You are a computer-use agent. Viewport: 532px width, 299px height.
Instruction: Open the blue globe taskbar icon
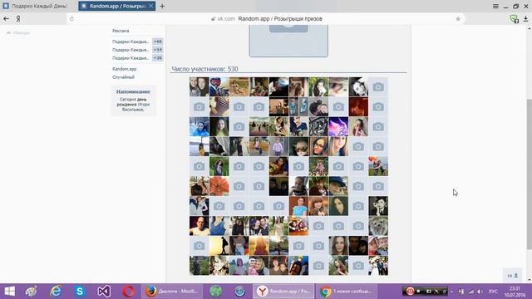coord(239,292)
